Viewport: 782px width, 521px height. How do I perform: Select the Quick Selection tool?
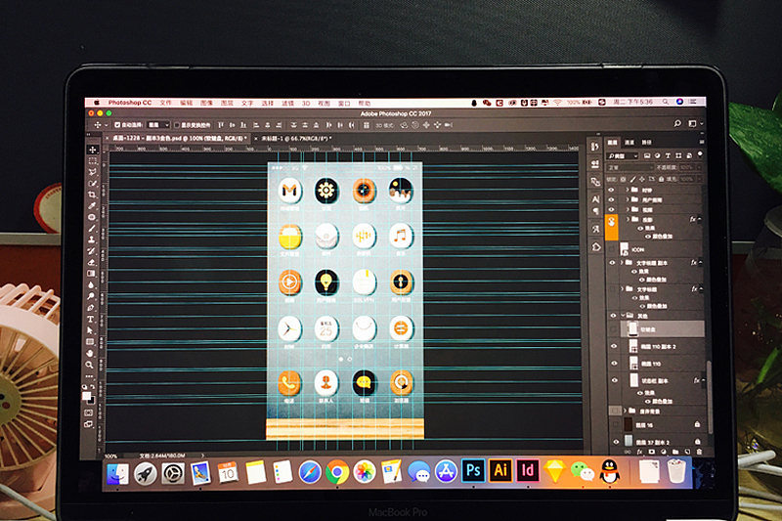tap(92, 184)
